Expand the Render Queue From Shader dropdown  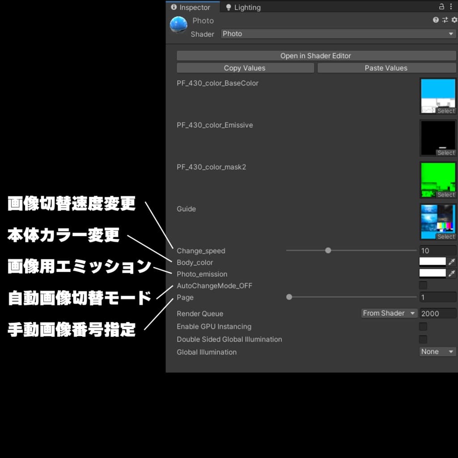(389, 314)
